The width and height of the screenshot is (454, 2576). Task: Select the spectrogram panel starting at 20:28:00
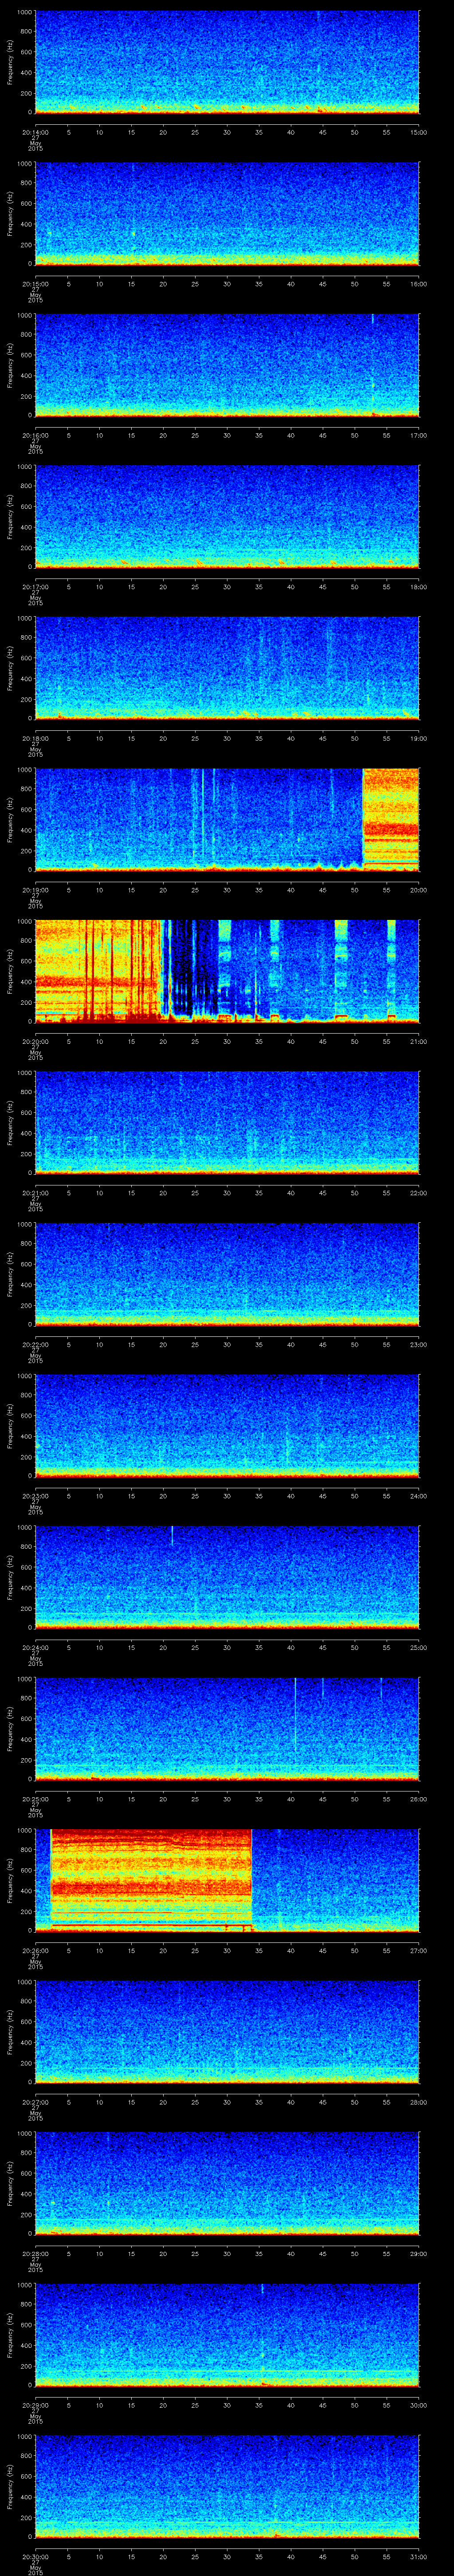[227, 2183]
